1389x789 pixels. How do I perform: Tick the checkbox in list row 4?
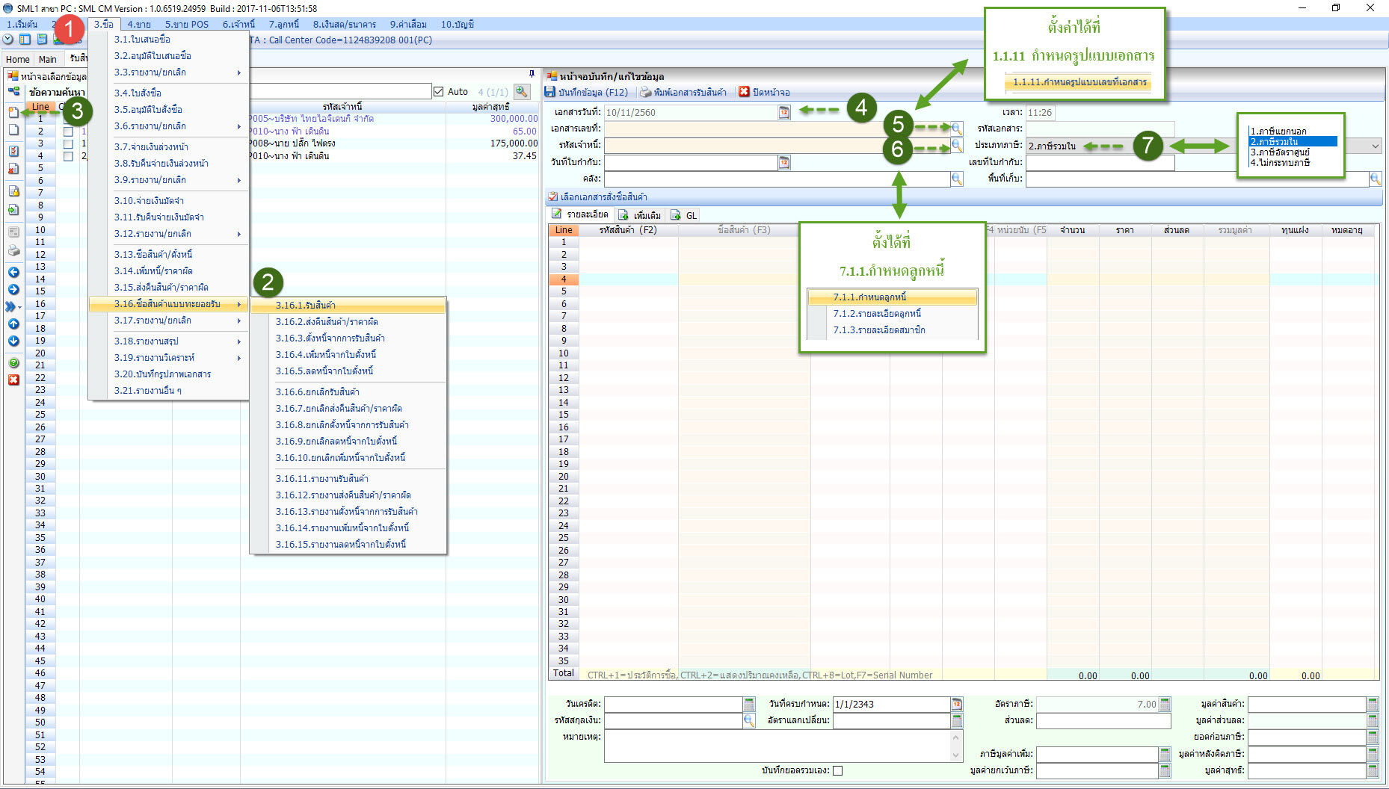[68, 156]
